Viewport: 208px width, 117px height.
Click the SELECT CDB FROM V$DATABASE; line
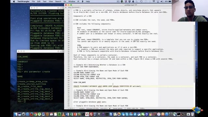86,67
